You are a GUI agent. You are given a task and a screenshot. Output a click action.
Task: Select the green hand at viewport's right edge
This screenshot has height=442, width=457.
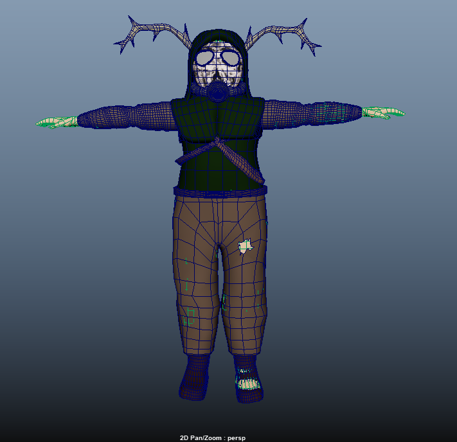tap(382, 114)
